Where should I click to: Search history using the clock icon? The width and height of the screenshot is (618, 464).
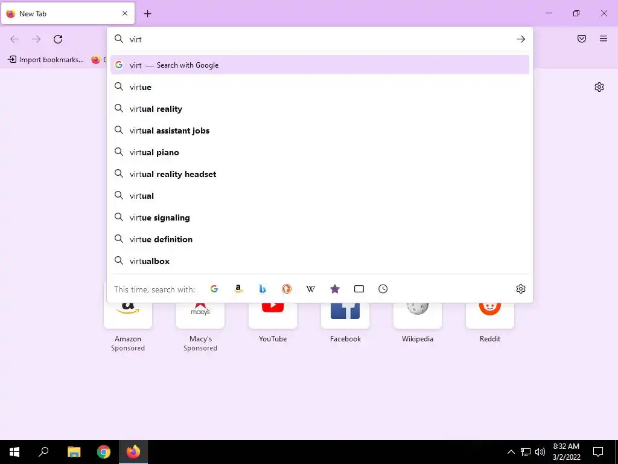pyautogui.click(x=383, y=289)
